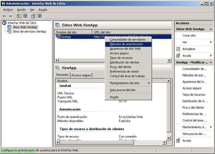Collapse the Sitios Web XenApp actions section
This screenshot has width=215, height=154.
point(211,29)
